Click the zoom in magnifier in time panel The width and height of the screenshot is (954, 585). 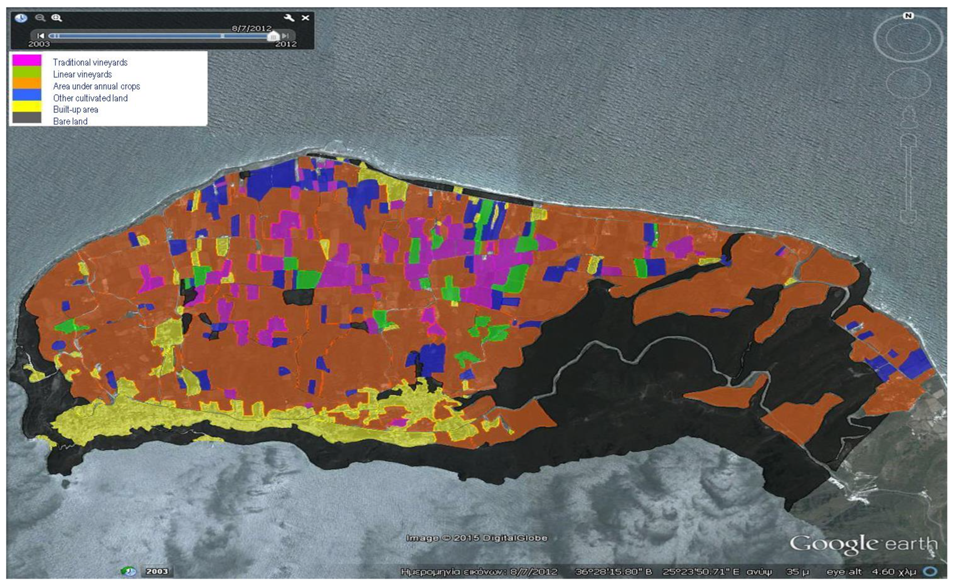(56, 18)
